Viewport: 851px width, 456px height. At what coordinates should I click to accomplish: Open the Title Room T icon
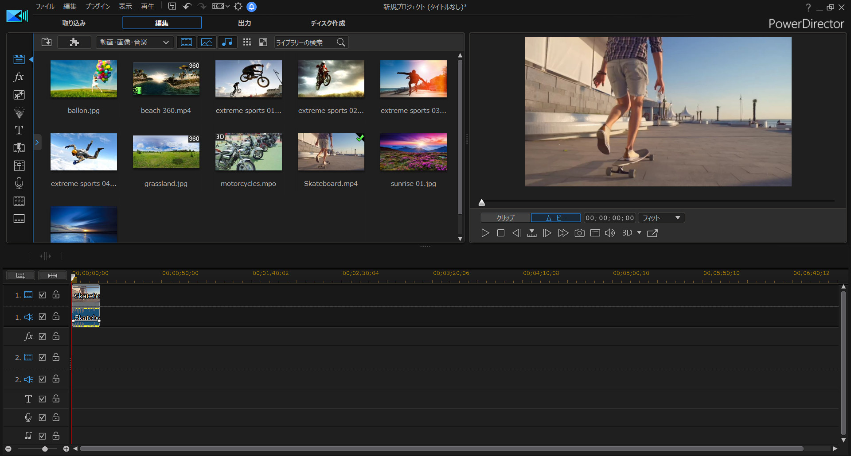point(19,130)
